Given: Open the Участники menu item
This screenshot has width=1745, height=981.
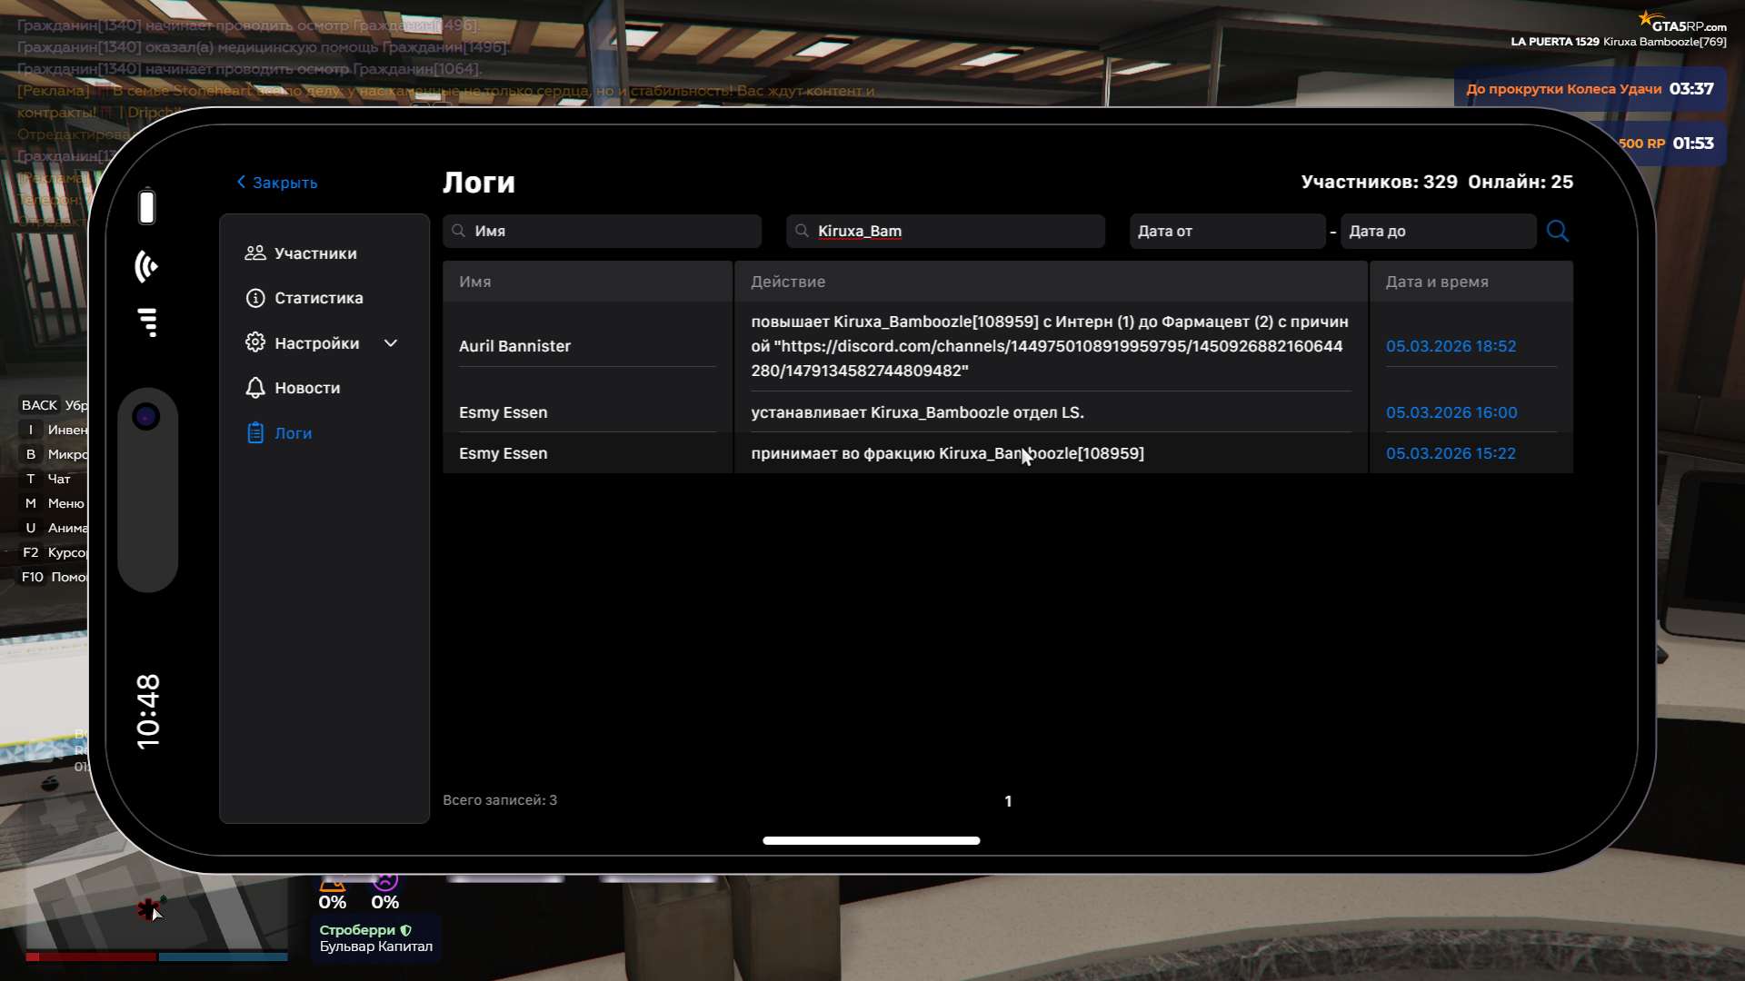Looking at the screenshot, I should point(315,253).
